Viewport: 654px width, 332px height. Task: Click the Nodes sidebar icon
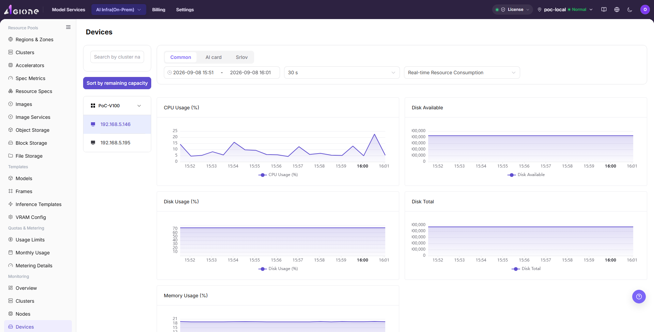pyautogui.click(x=11, y=314)
